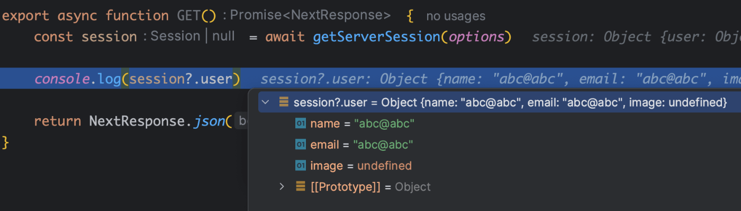Select the name = "abc@abc" row

coord(362,123)
